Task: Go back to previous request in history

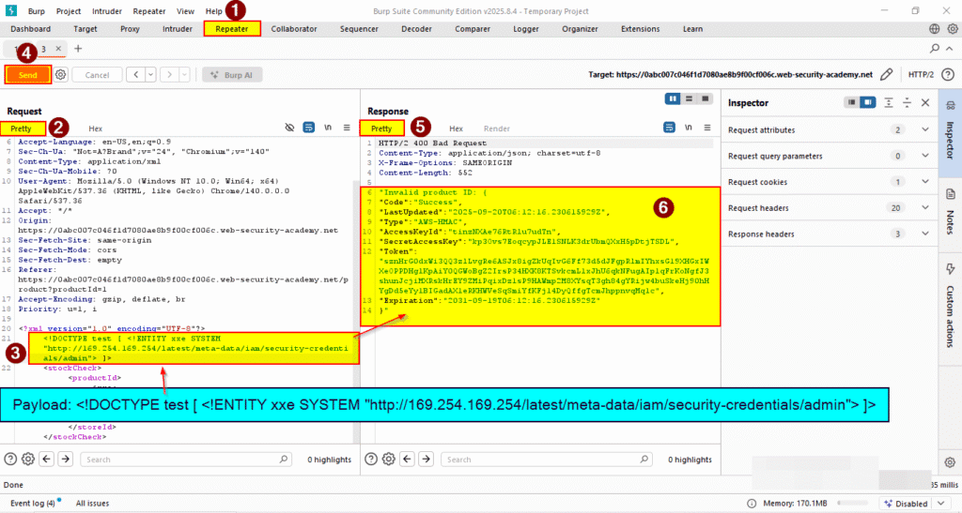Action: (x=135, y=75)
